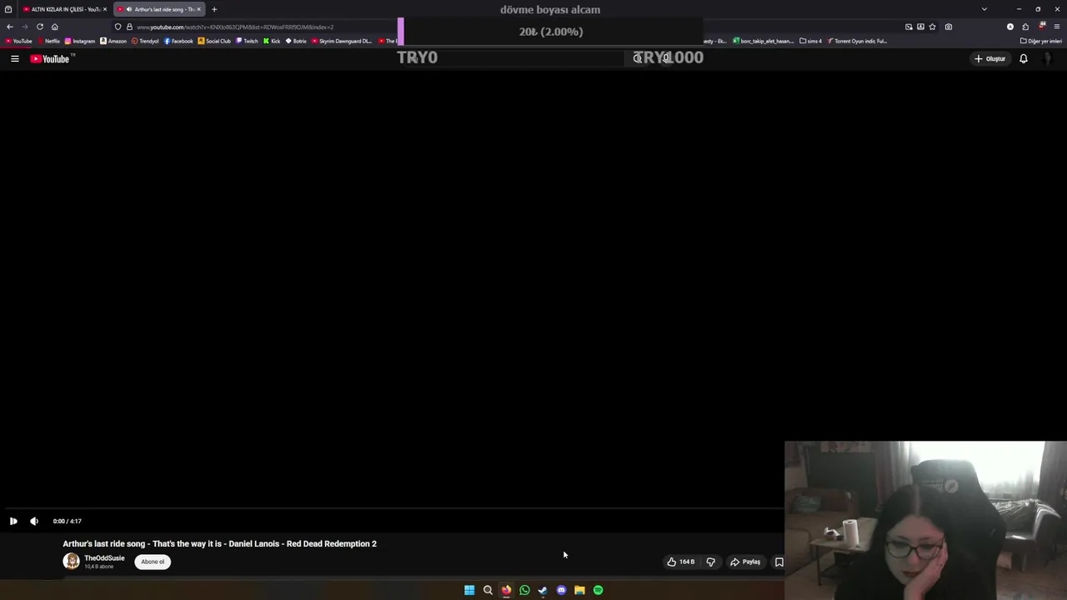Screen dimensions: 1067x600
Task: Expand Diğer yer imleri bookmarks folder
Action: [1041, 41]
